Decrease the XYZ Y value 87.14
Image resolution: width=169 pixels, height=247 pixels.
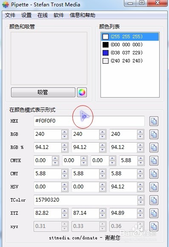pyautogui.click(x=102, y=216)
